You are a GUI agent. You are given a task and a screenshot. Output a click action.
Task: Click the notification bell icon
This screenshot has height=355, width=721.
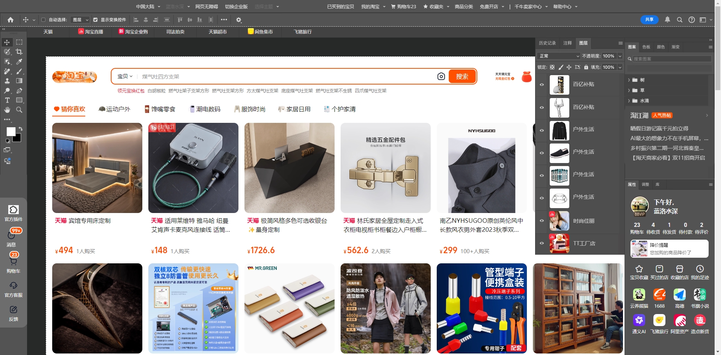pyautogui.click(x=667, y=20)
